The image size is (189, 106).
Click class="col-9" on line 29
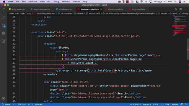[55, 32]
